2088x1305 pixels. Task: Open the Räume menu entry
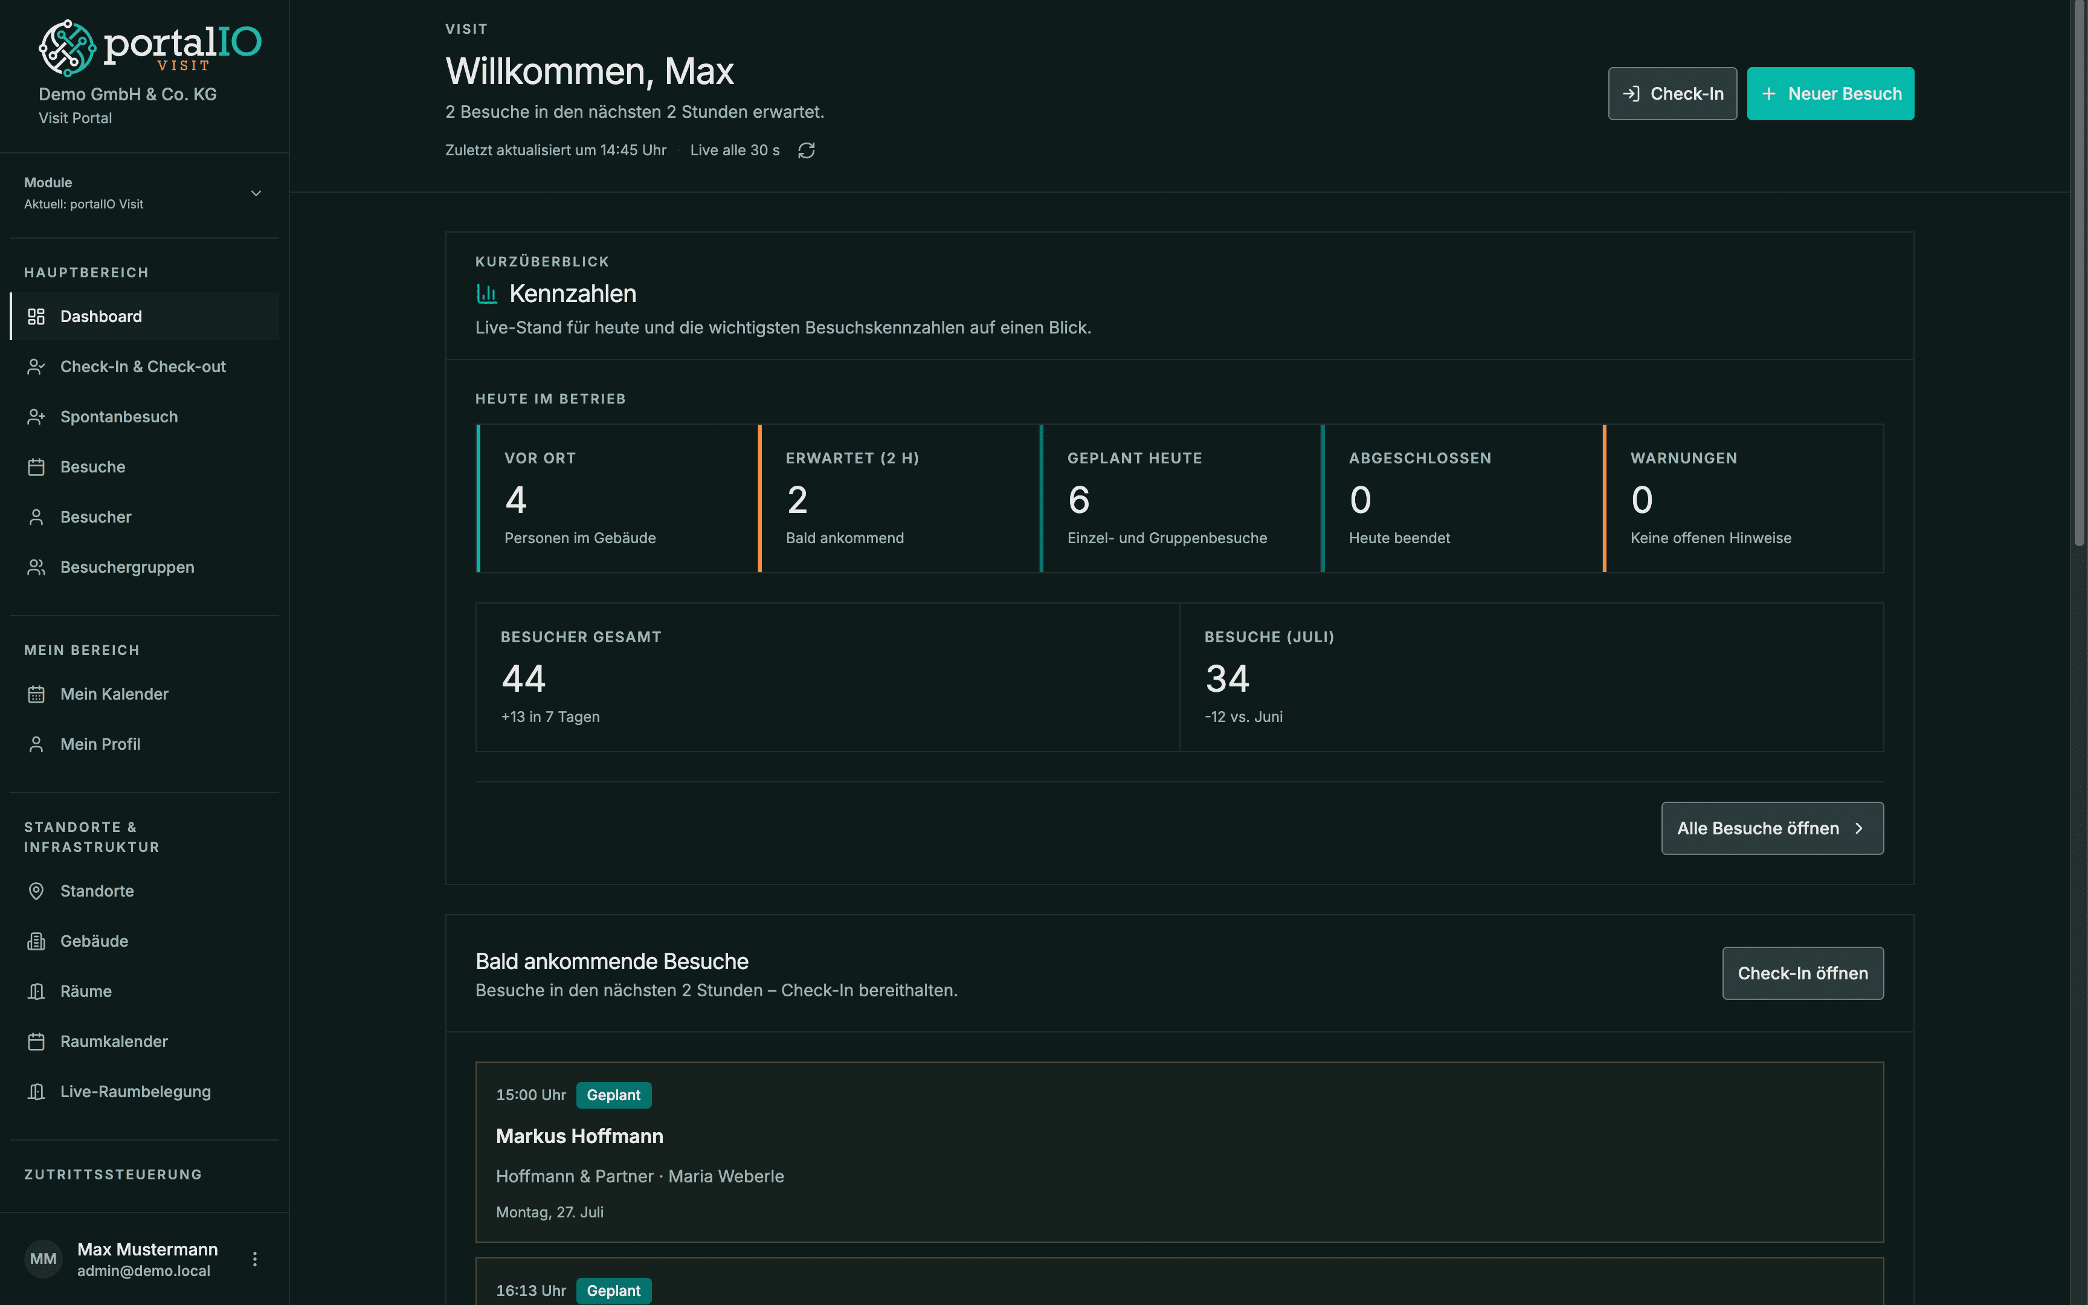(145, 991)
